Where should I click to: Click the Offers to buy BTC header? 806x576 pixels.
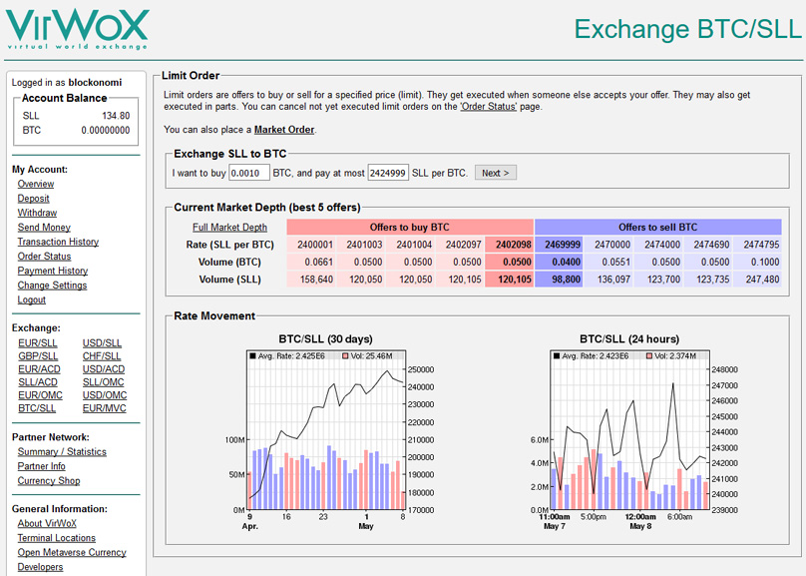410,227
